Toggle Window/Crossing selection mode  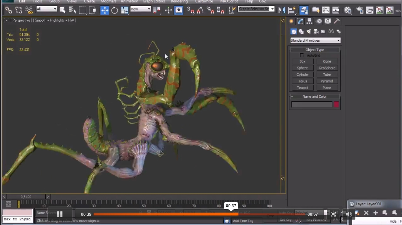click(93, 10)
